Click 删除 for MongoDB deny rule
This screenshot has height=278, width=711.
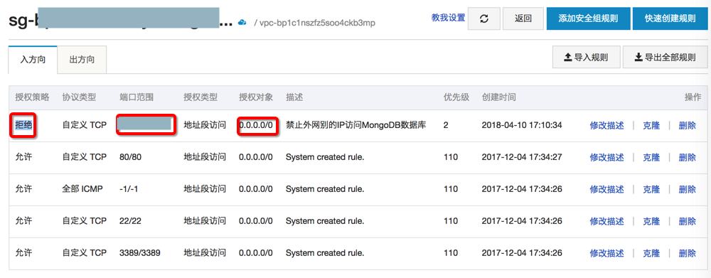(687, 126)
